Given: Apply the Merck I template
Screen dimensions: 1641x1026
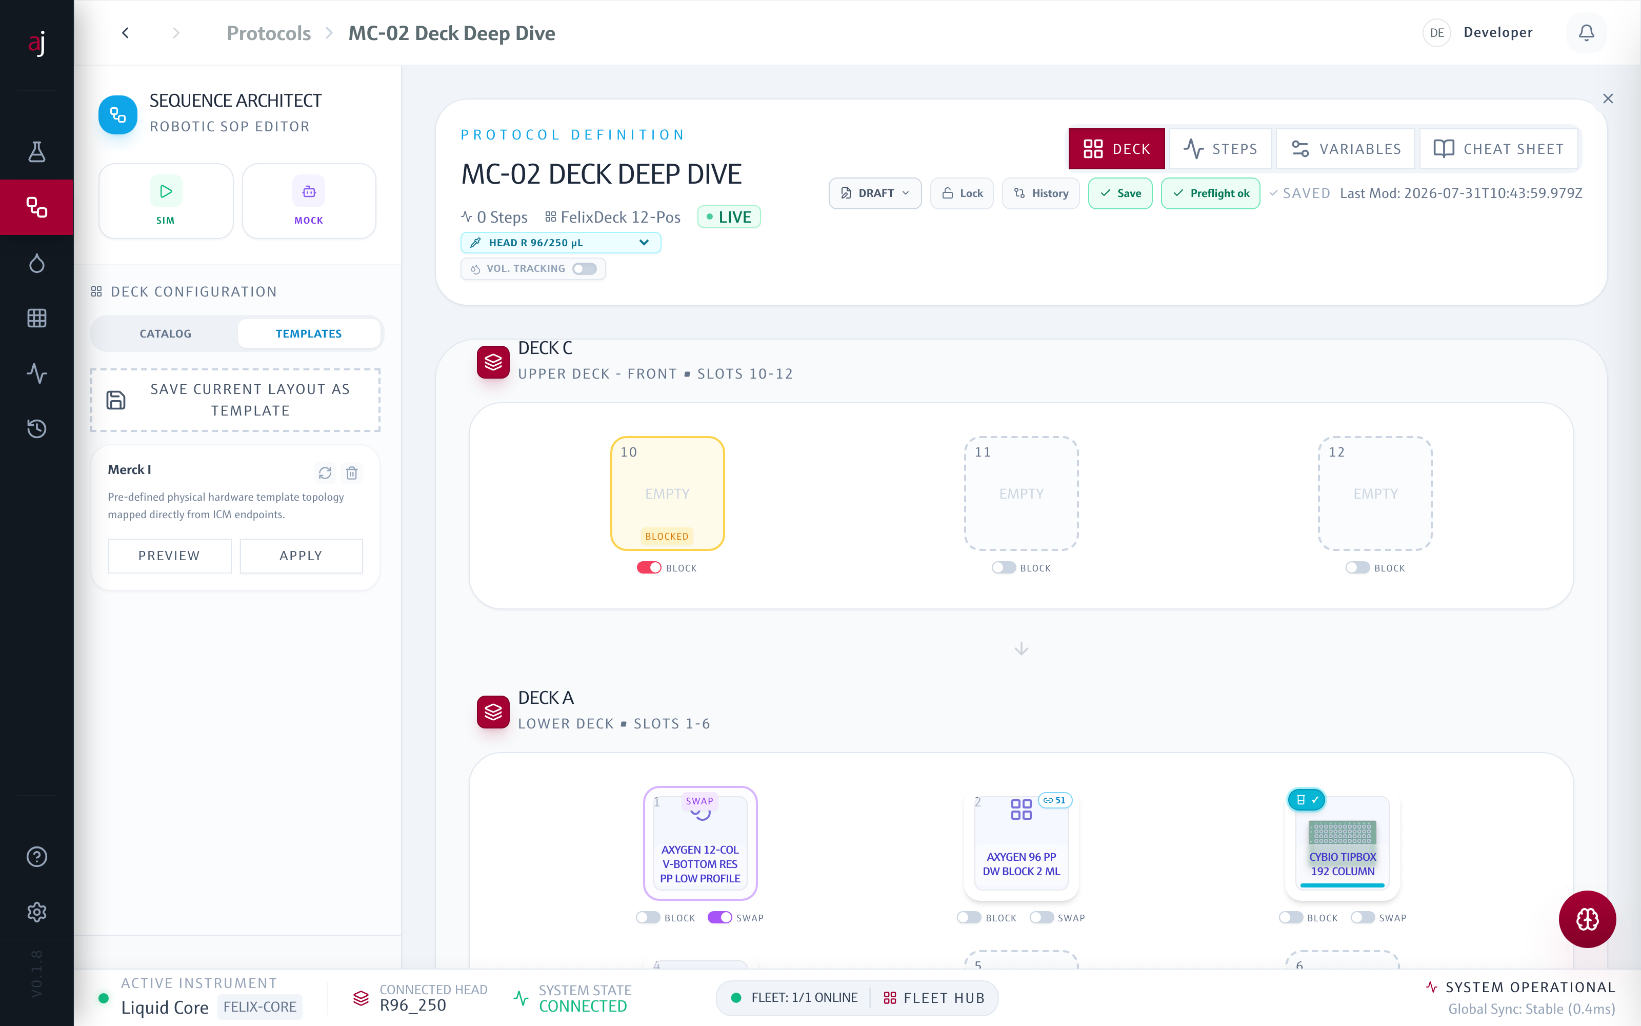Looking at the screenshot, I should pos(301,556).
